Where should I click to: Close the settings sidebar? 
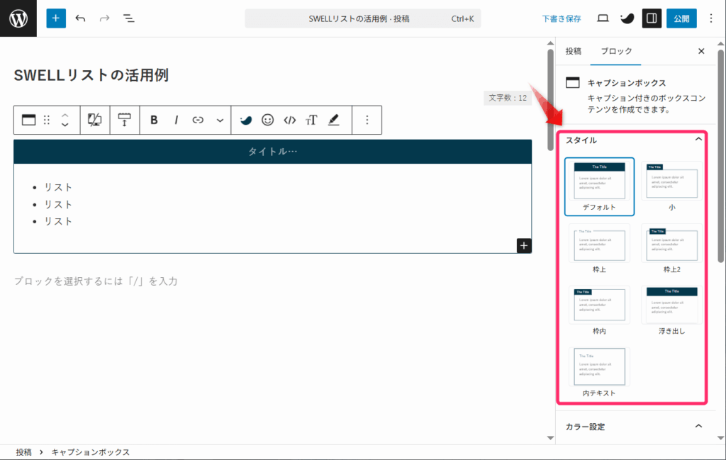[x=701, y=51]
